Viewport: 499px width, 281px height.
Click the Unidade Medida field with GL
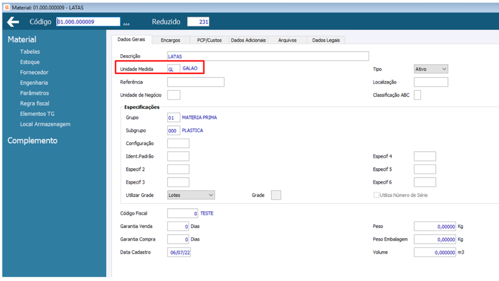(x=173, y=69)
